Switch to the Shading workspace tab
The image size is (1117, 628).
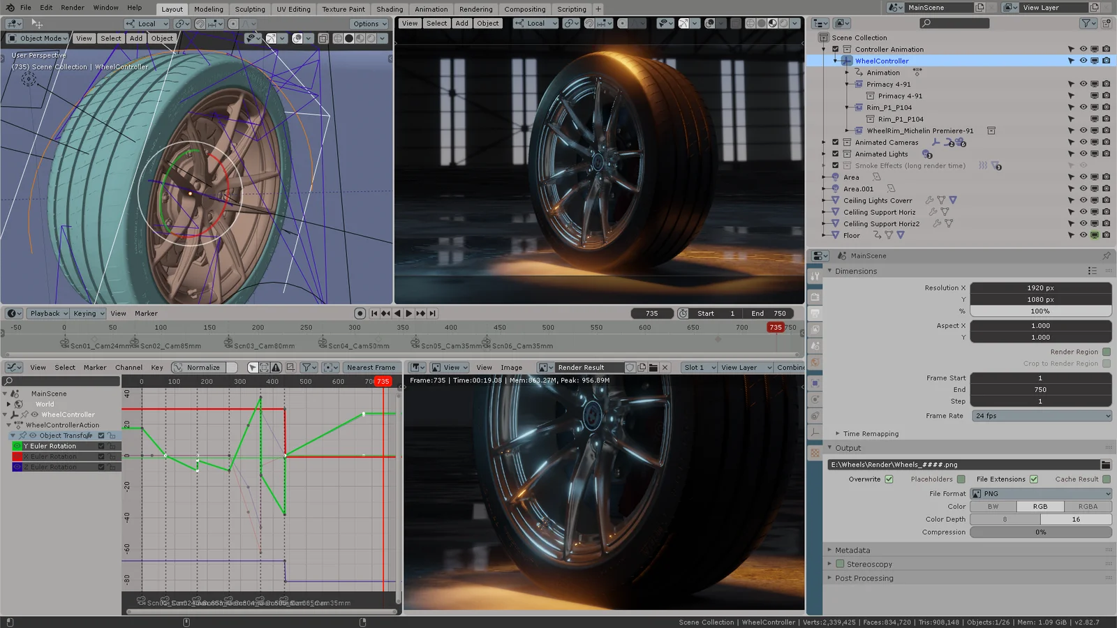(x=389, y=9)
